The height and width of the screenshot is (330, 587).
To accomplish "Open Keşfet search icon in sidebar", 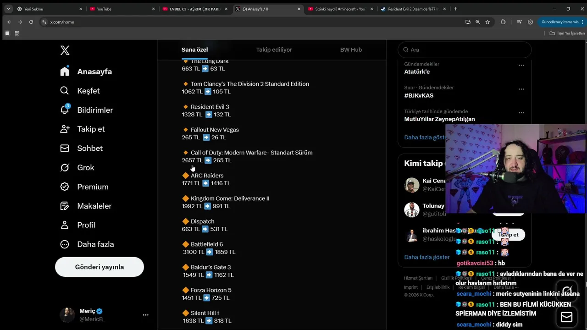I will coord(65,91).
